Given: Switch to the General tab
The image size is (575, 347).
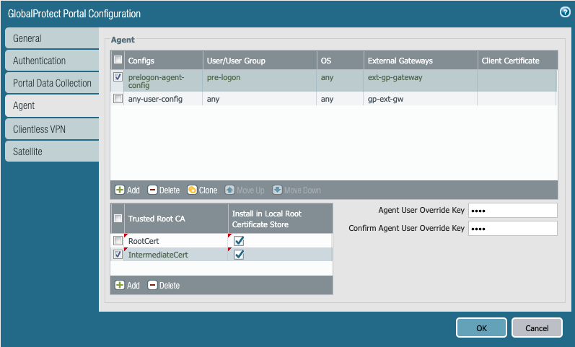Looking at the screenshot, I should pyautogui.click(x=52, y=38).
